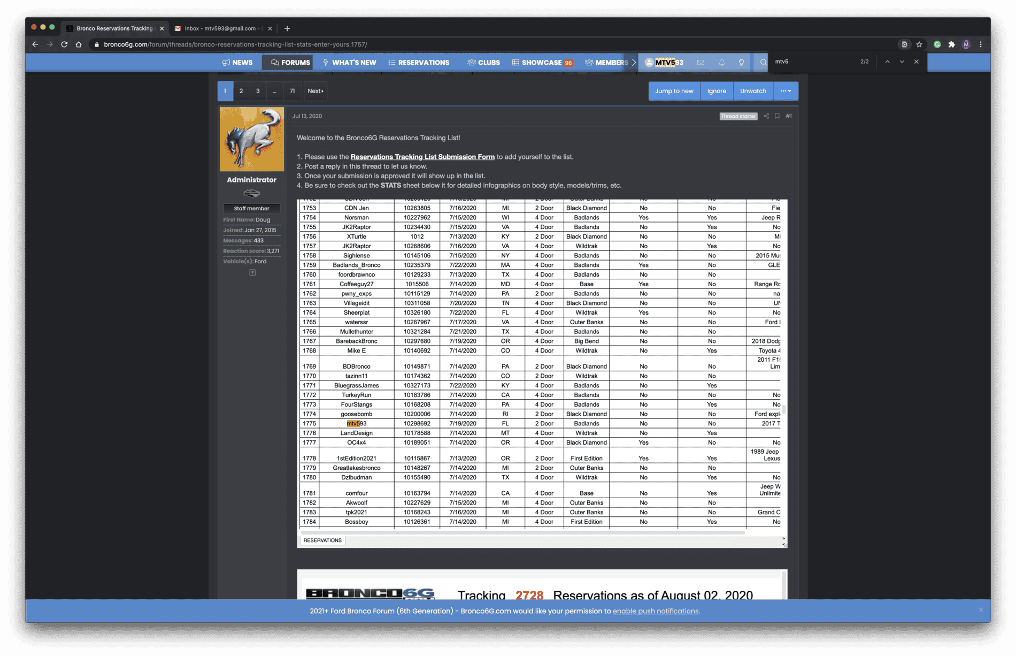Open the find-in-page search icon in the address bar
This screenshot has width=1016, height=656.
(x=904, y=44)
